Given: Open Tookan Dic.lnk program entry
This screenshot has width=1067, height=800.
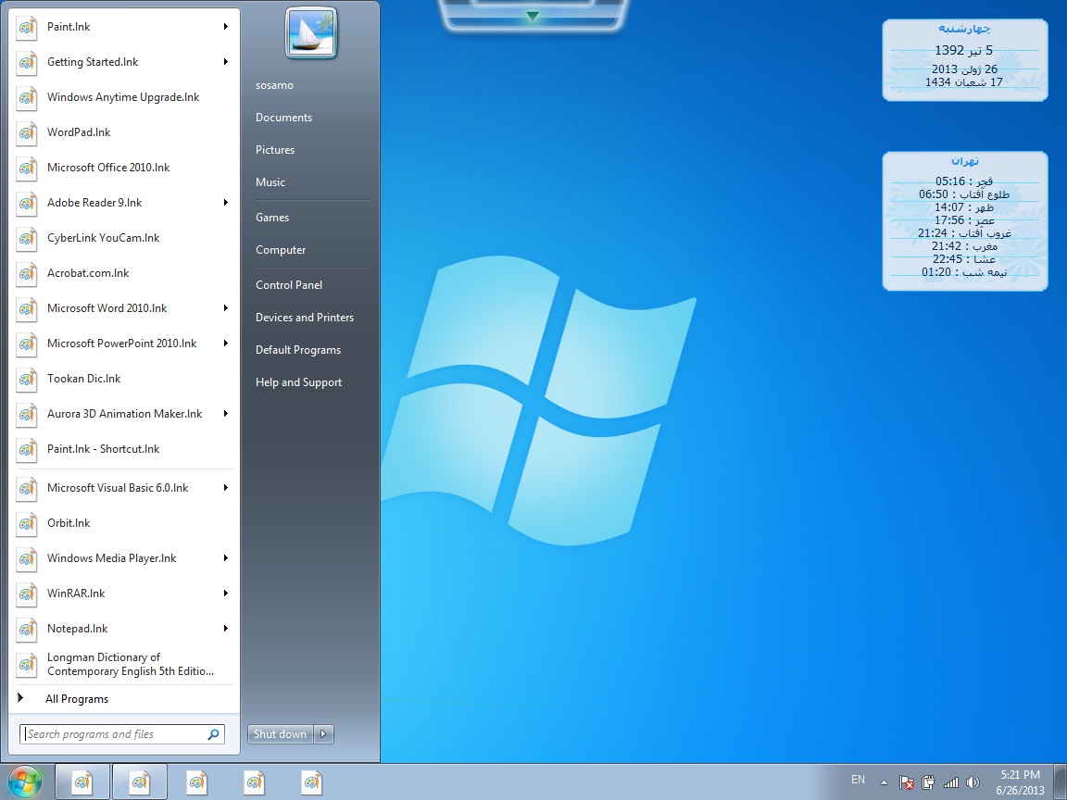Looking at the screenshot, I should pyautogui.click(x=83, y=379).
